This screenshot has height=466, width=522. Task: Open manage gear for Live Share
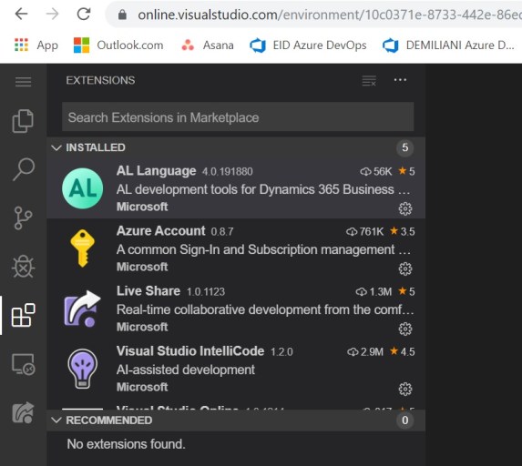click(x=405, y=329)
